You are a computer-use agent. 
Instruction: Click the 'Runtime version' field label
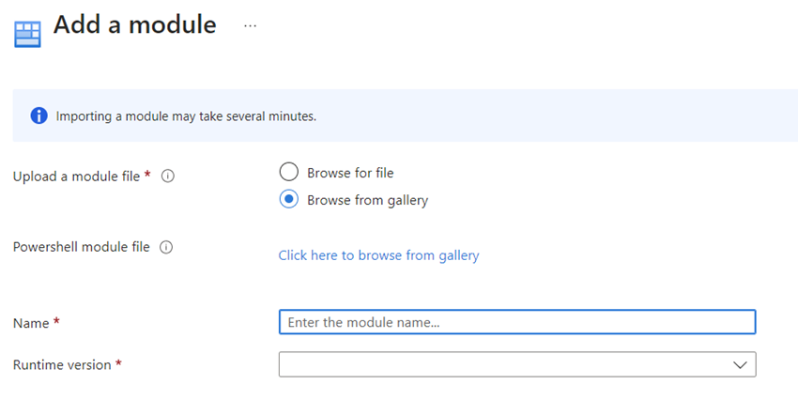pos(62,365)
